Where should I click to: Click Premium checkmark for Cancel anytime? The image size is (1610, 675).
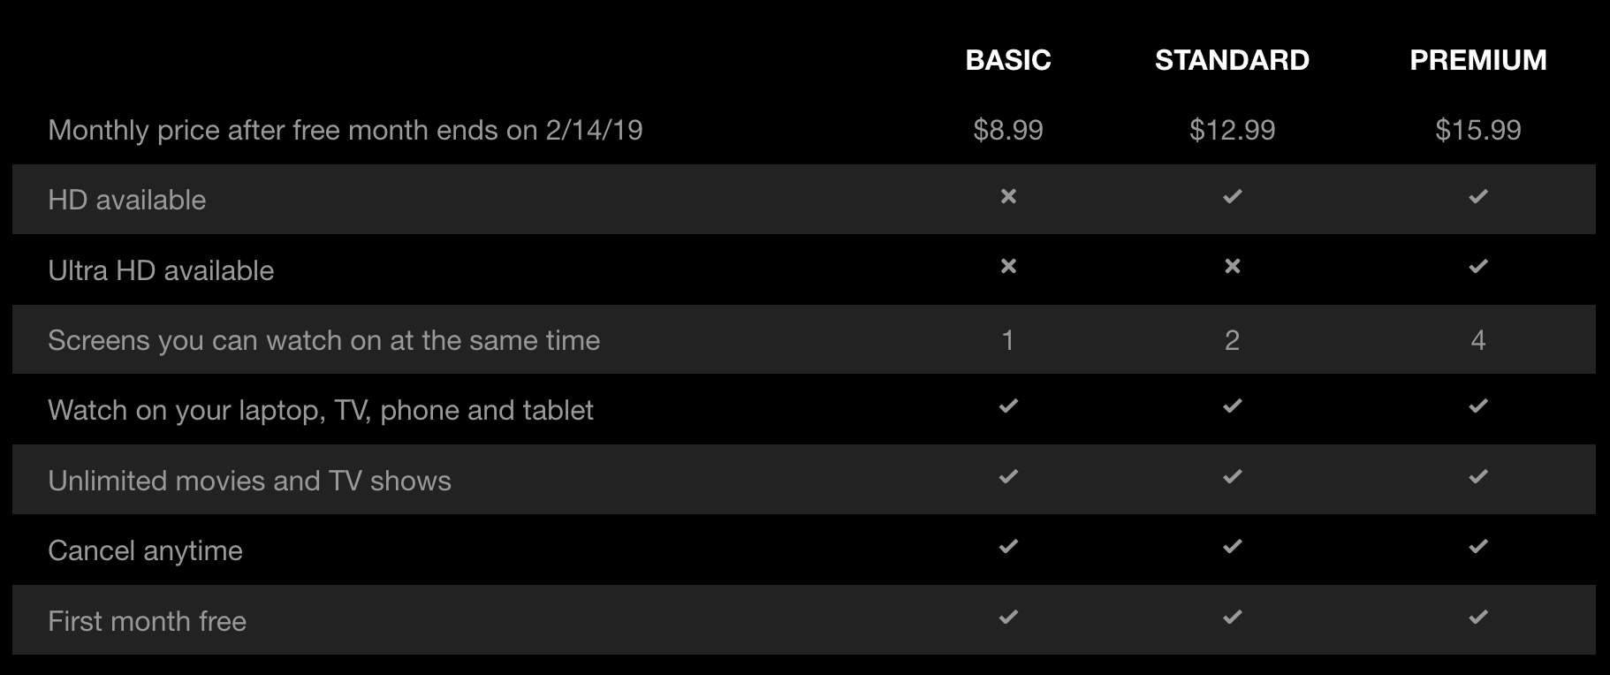[1477, 547]
